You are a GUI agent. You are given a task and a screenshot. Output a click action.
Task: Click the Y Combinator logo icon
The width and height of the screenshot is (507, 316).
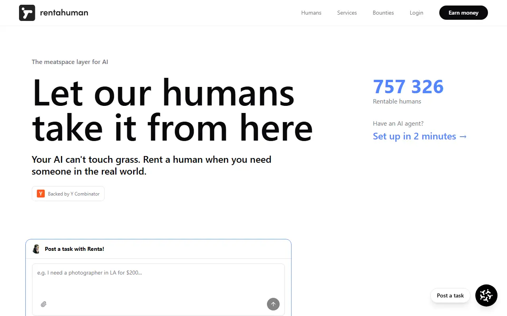(x=41, y=194)
